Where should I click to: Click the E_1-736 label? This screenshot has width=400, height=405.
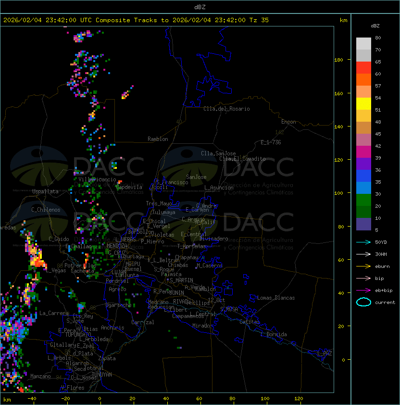[271, 142]
